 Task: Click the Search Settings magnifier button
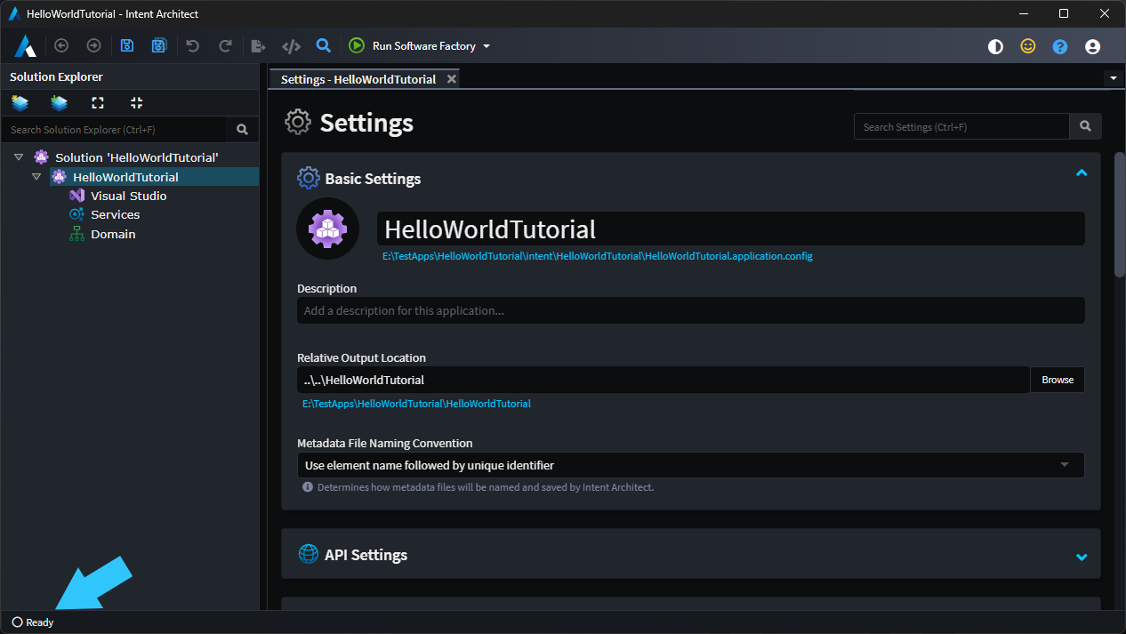coord(1086,126)
